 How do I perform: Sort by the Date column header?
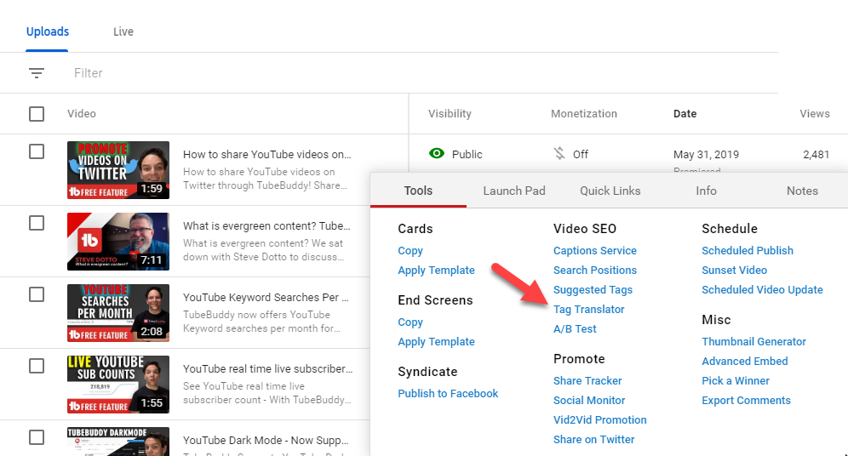[685, 114]
